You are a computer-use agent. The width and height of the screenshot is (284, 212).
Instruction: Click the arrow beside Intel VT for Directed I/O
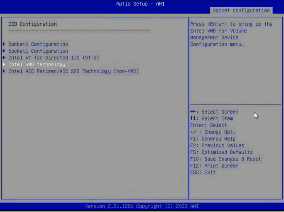tap(4, 58)
